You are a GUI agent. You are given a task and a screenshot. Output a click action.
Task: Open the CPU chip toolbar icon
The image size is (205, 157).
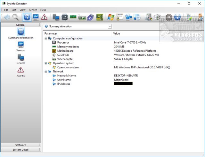point(64,17)
